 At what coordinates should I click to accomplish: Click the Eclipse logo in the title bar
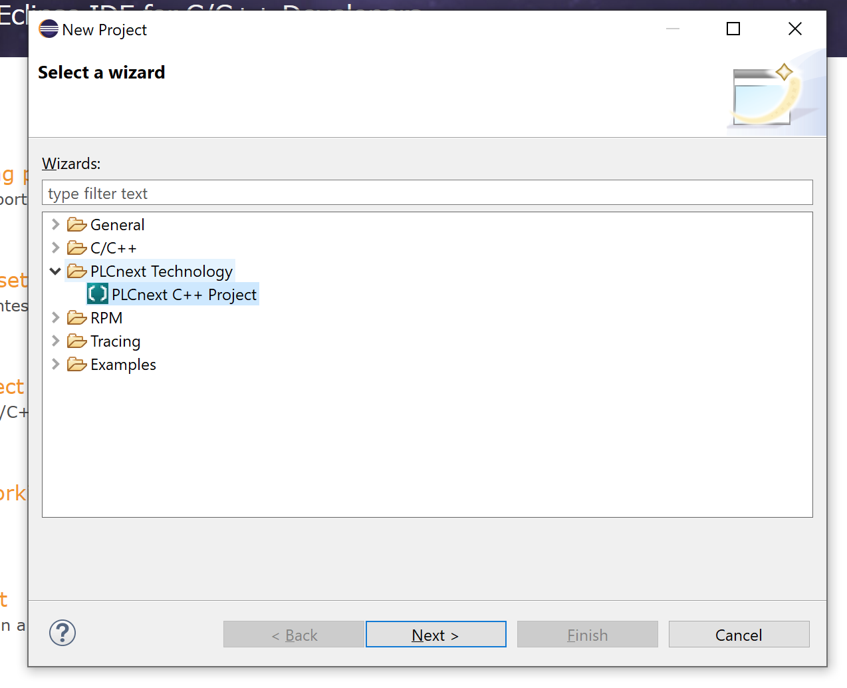point(49,29)
